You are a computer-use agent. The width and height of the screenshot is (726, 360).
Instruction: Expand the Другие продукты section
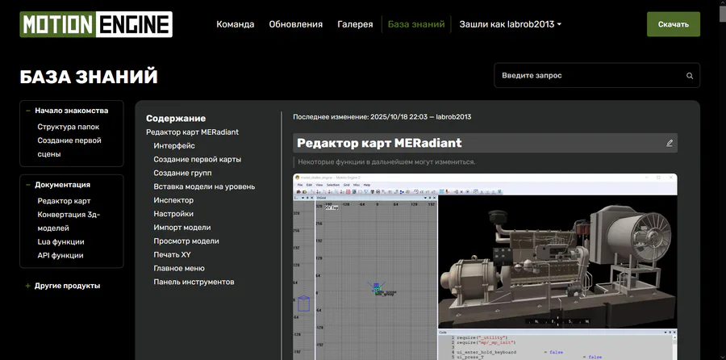tap(28, 286)
